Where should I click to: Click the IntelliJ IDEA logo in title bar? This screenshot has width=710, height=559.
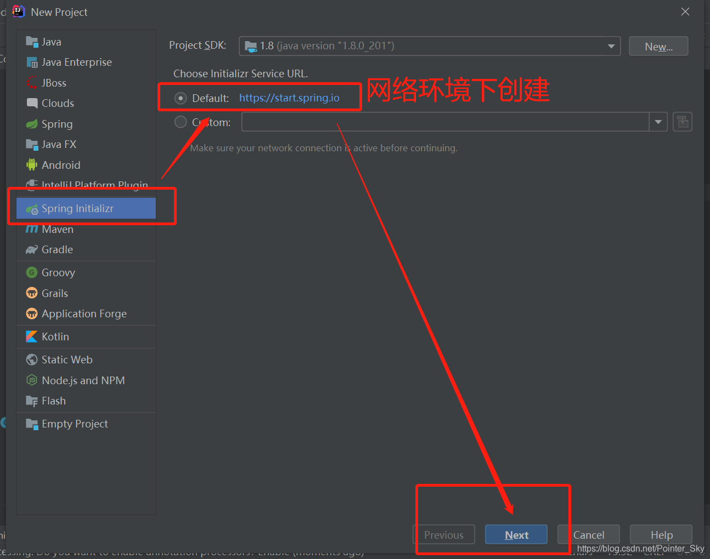click(x=18, y=12)
